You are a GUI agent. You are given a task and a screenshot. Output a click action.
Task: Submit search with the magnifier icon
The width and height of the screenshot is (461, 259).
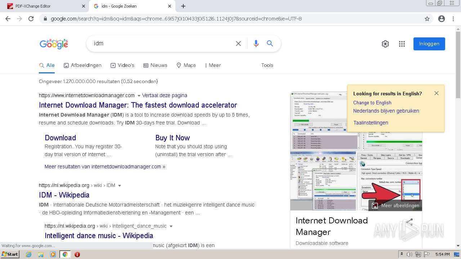coord(270,44)
